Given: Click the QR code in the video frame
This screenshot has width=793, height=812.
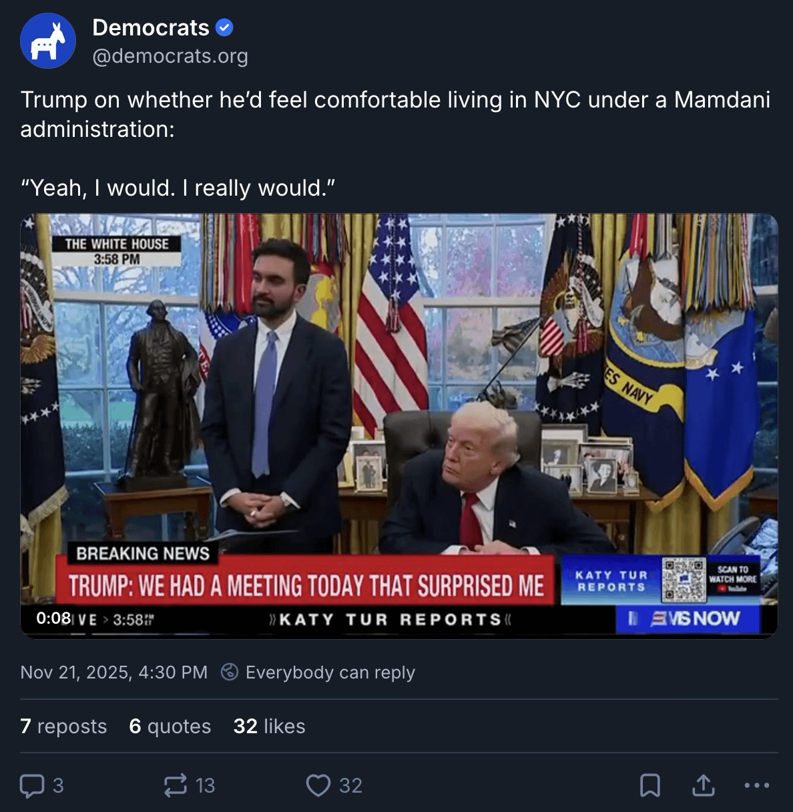Looking at the screenshot, I should [684, 579].
